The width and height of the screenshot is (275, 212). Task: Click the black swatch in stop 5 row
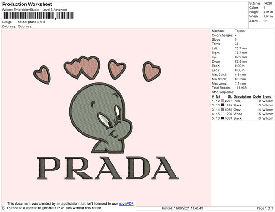tap(223, 118)
